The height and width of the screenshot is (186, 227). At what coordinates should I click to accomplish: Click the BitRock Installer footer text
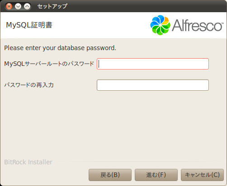tap(28, 162)
